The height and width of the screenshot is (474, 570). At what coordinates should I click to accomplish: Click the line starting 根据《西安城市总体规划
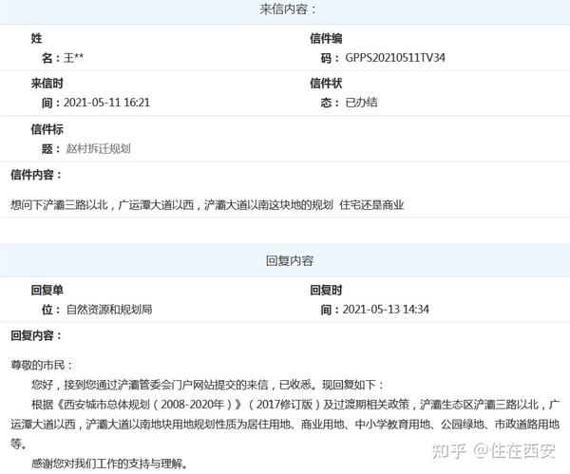tap(295, 405)
